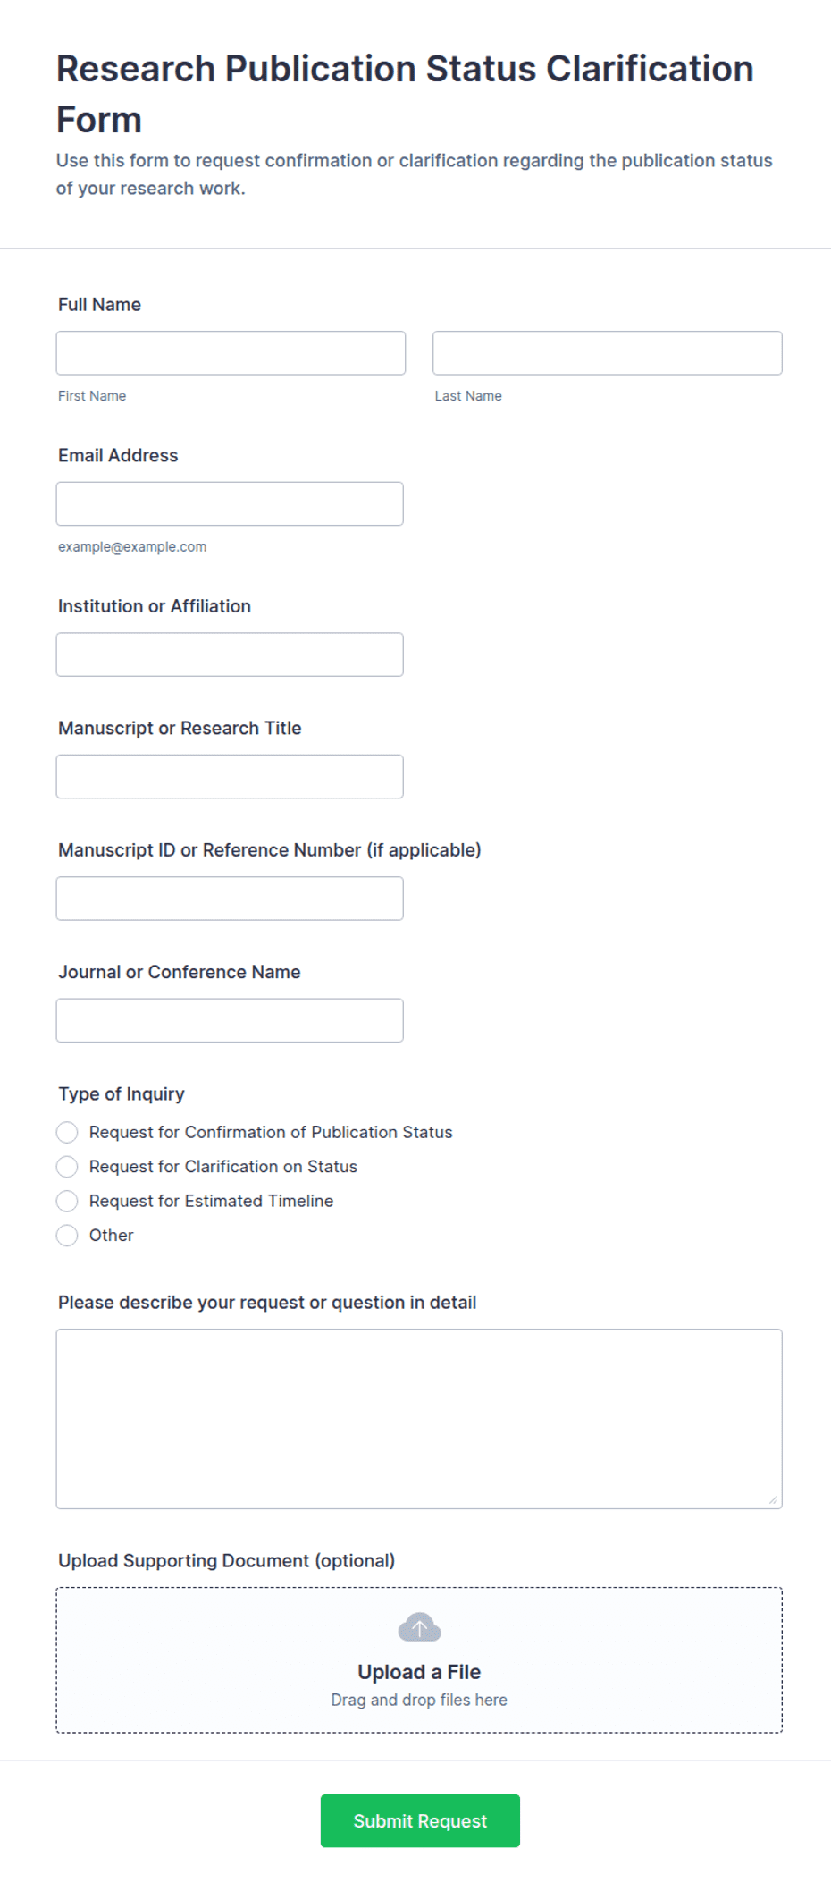Click the Drag and drop files here text
831x1891 pixels.
419,1700
